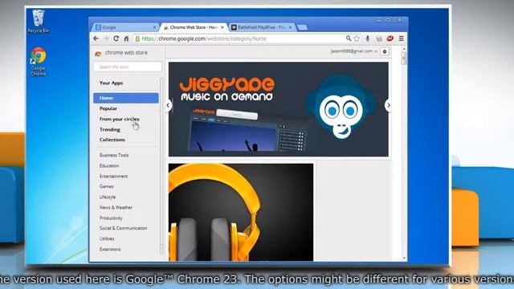The image size is (514, 289).
Task: Click the gray extension icon beside microphone
Action: point(379,39)
